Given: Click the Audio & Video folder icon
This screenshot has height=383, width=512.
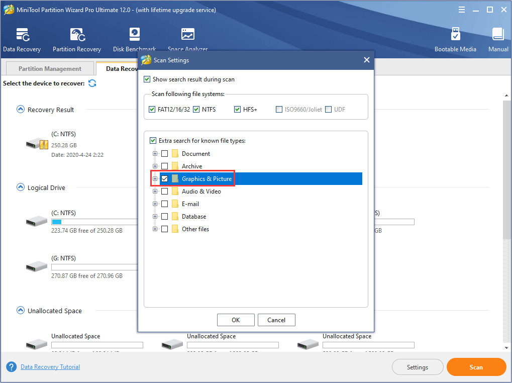Looking at the screenshot, I should [175, 191].
